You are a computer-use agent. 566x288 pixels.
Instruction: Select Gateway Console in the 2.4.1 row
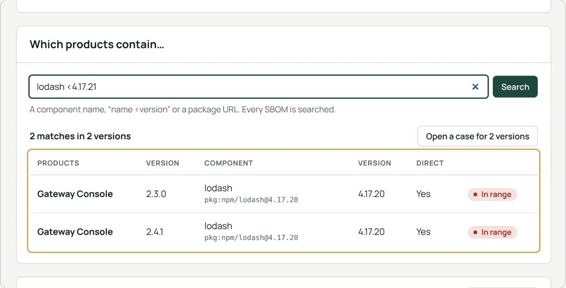click(75, 232)
